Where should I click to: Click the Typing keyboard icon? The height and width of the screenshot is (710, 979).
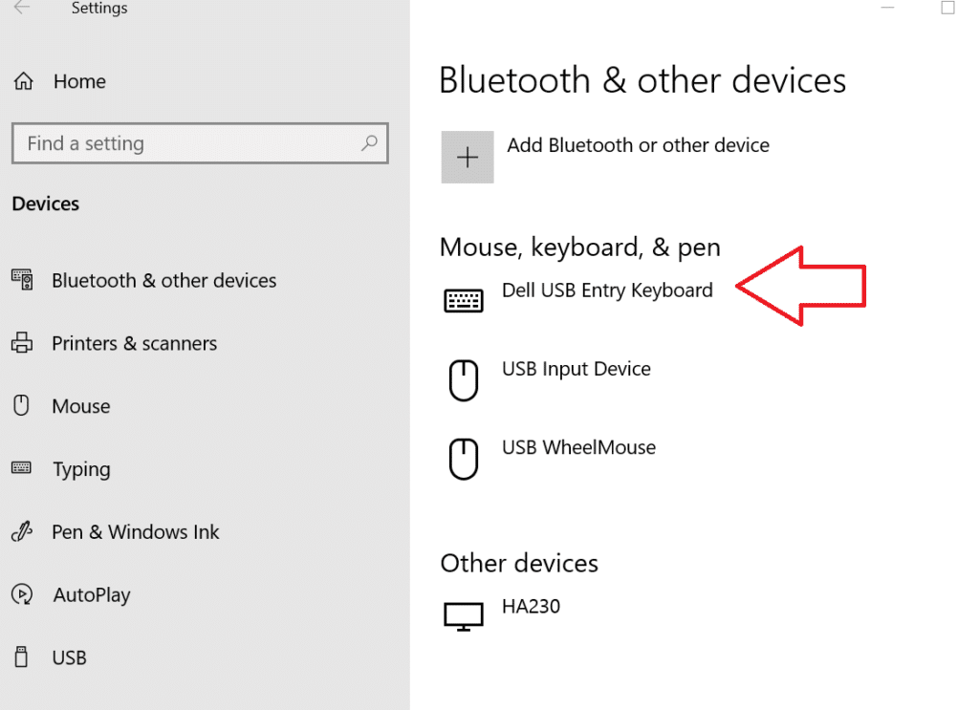point(22,469)
